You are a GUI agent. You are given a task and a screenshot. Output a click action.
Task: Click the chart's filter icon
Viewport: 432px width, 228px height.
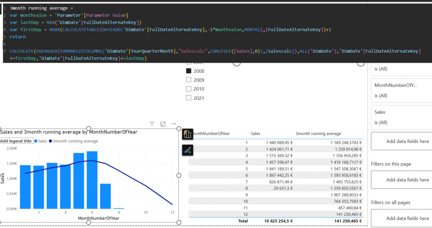152,124
